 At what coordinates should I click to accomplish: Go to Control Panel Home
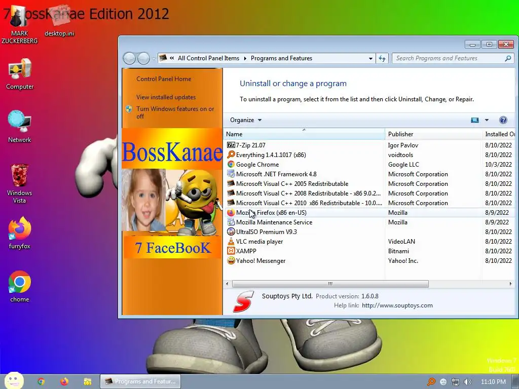164,79
